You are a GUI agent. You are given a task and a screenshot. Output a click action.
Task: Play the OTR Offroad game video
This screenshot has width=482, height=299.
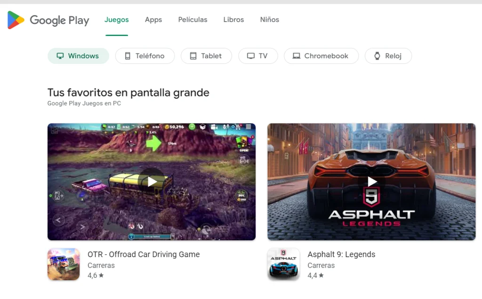click(x=152, y=182)
